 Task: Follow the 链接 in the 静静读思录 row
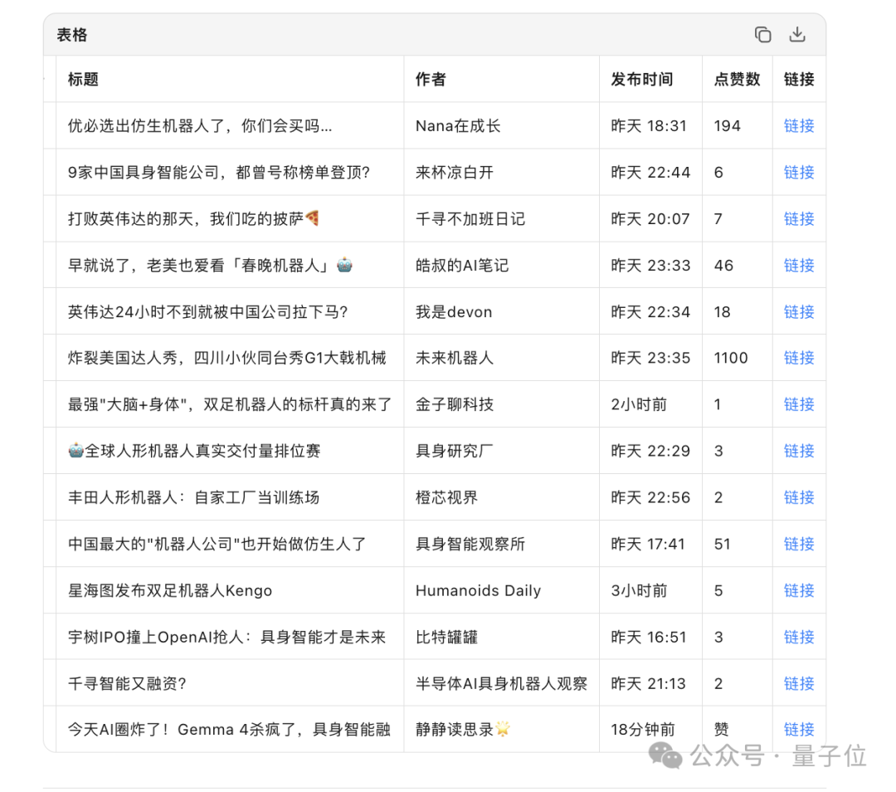click(799, 730)
